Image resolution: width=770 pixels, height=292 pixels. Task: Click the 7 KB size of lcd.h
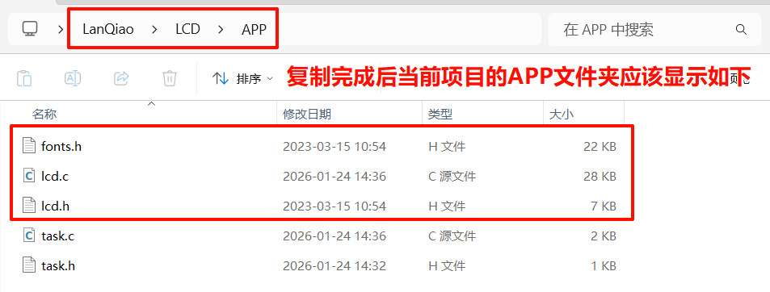click(x=603, y=206)
